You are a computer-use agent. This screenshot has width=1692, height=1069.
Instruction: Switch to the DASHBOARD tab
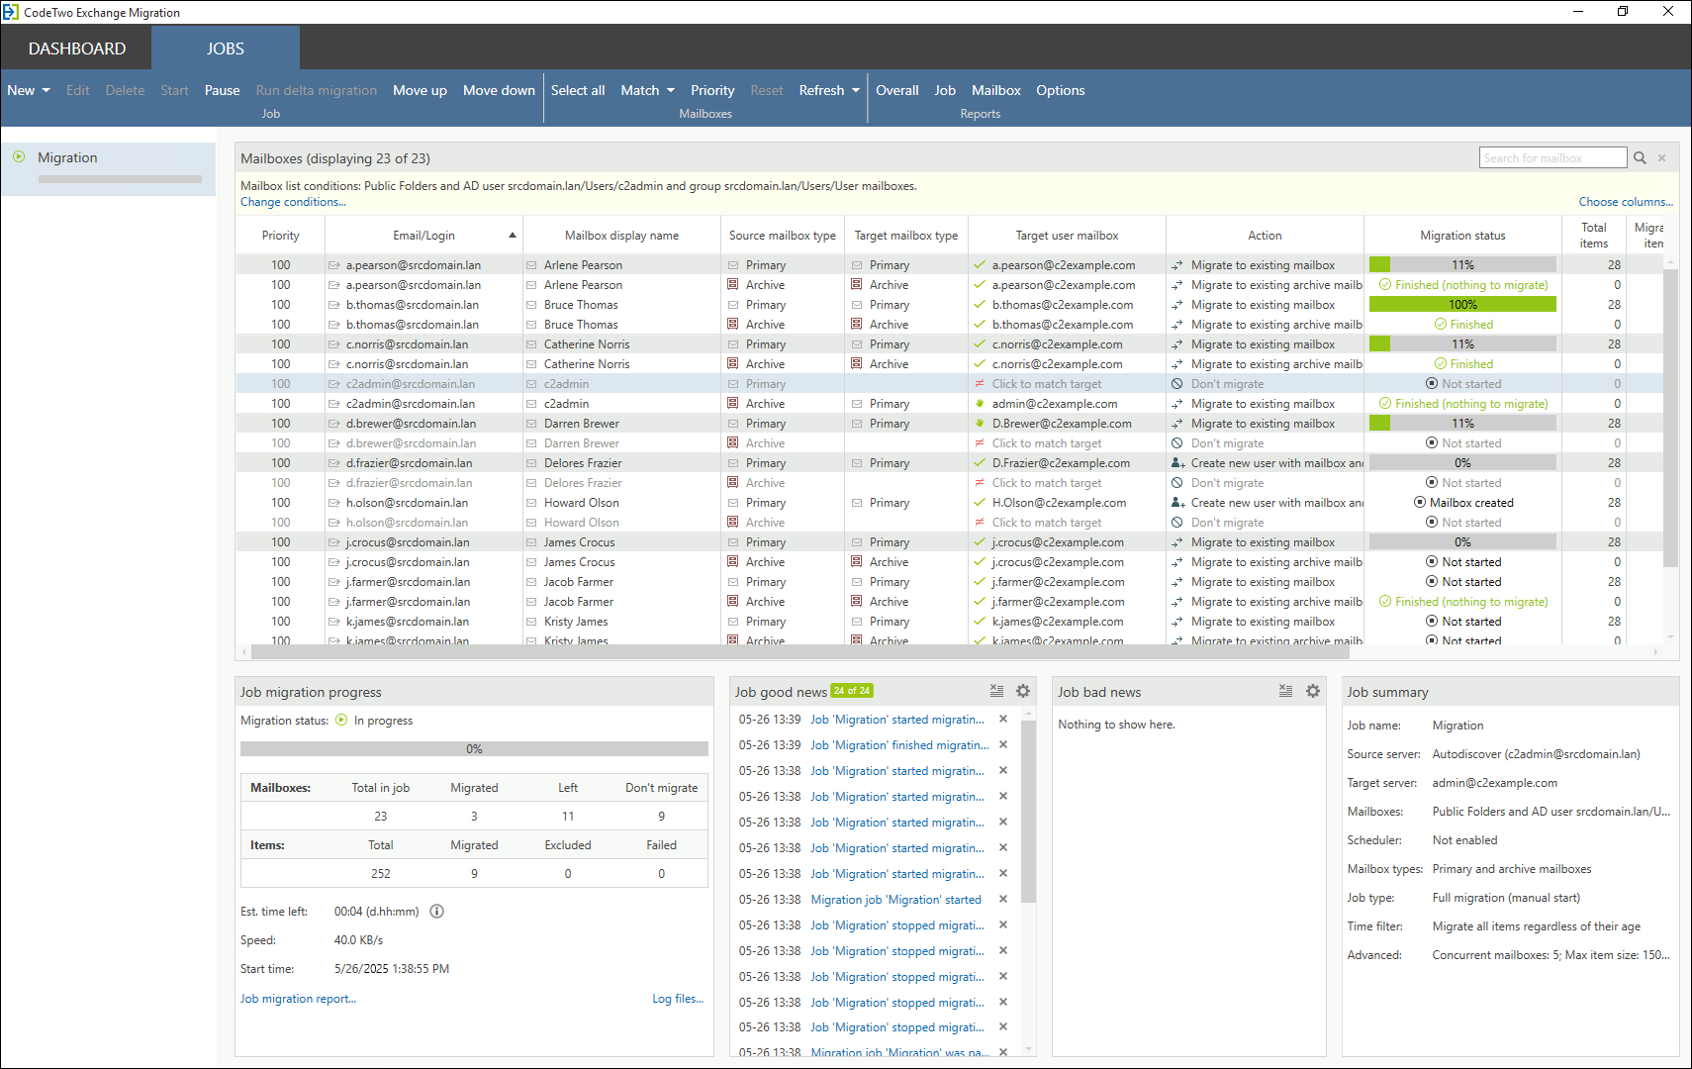(77, 49)
